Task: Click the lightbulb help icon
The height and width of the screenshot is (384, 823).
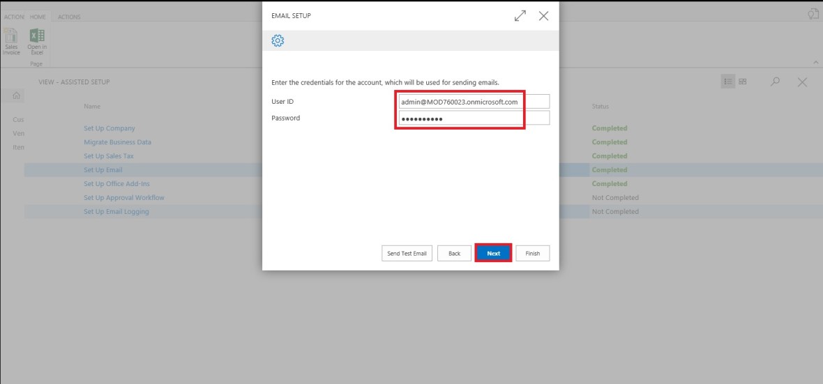Action: click(x=813, y=14)
